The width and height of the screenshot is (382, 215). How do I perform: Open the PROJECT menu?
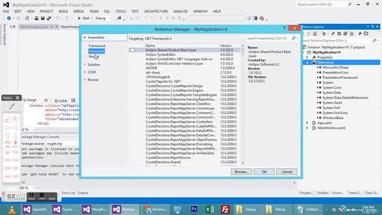[47, 11]
